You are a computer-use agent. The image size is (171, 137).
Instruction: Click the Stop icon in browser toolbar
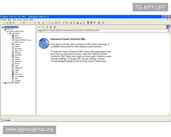[x=47, y=27]
